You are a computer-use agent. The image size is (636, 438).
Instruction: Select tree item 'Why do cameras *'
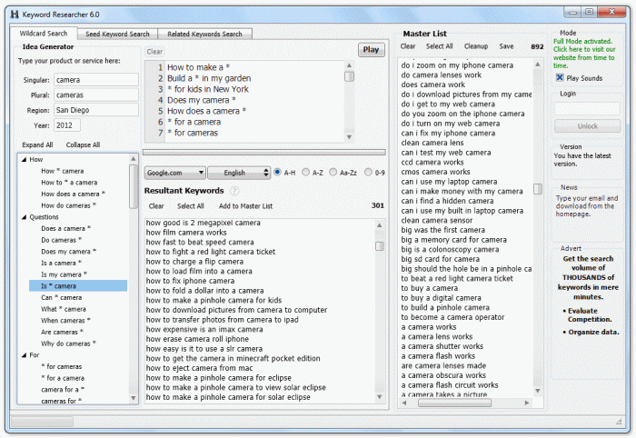point(68,343)
